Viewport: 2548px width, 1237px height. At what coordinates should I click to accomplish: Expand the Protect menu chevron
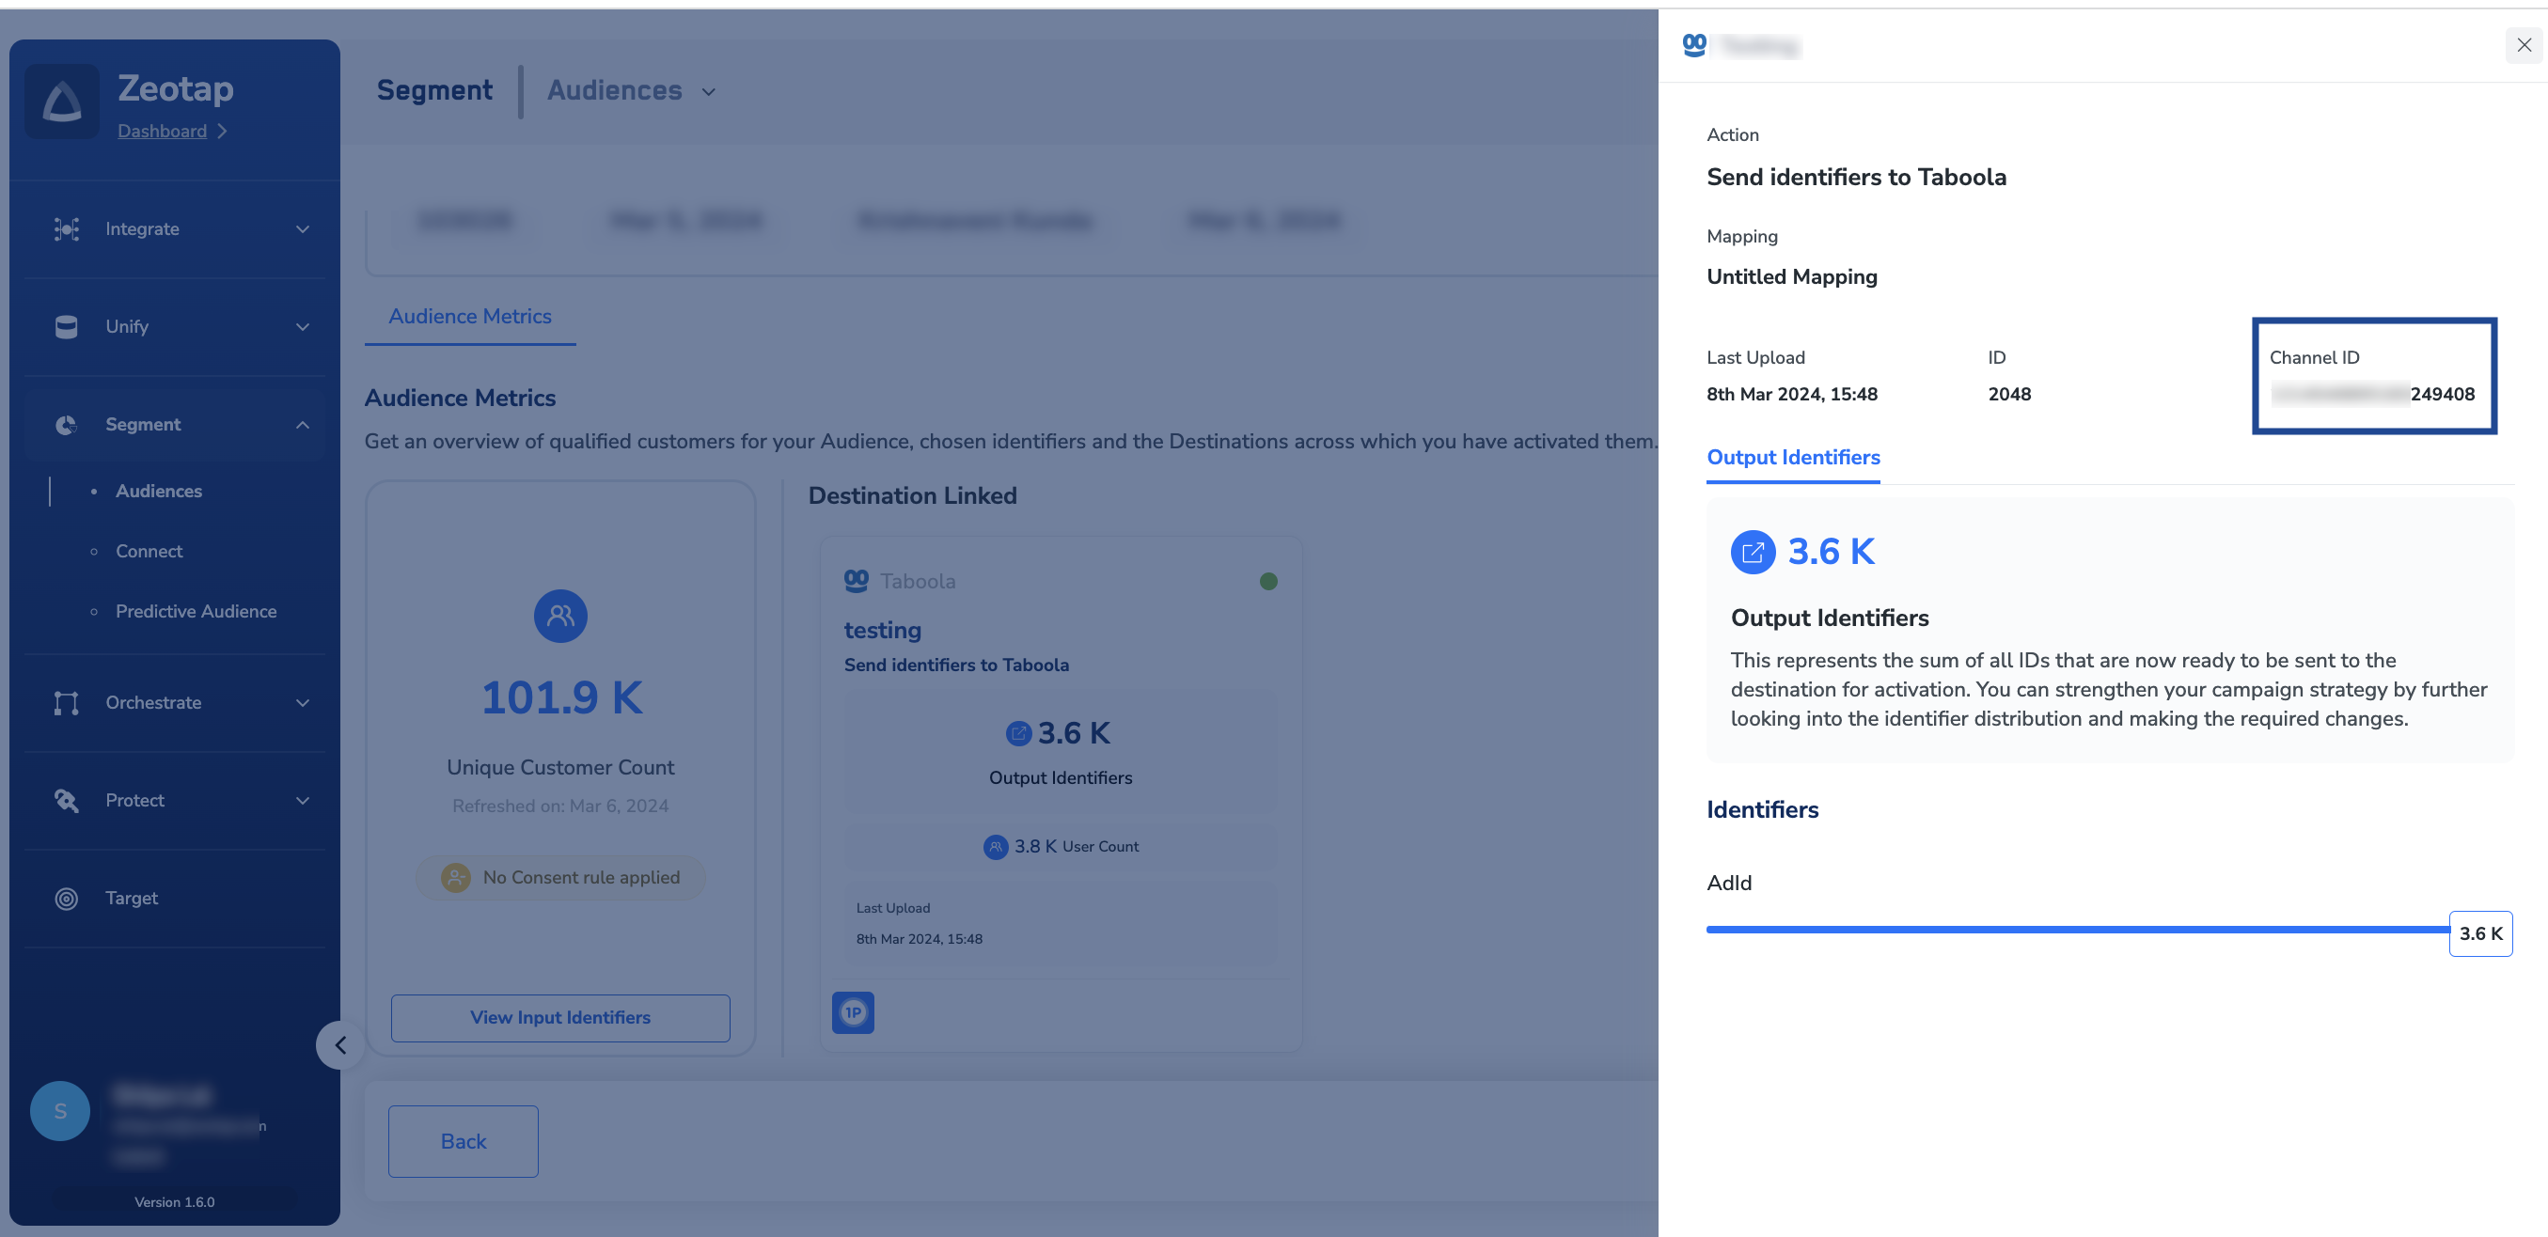pos(303,801)
